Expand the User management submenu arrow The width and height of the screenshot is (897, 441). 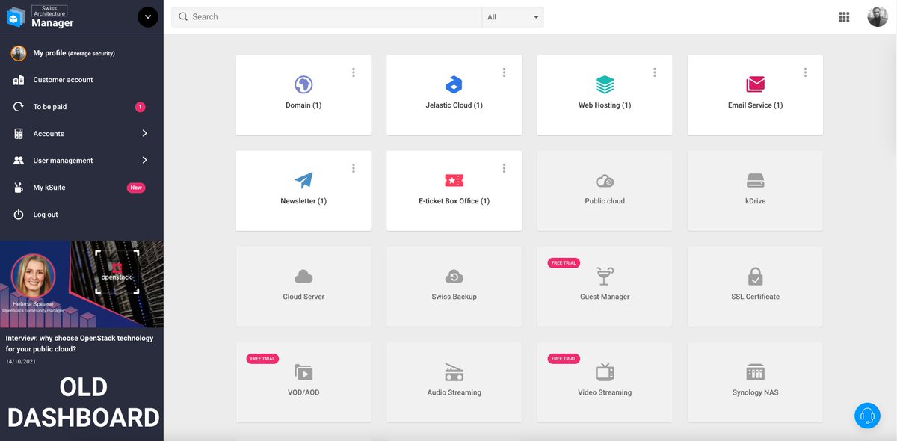tap(144, 160)
